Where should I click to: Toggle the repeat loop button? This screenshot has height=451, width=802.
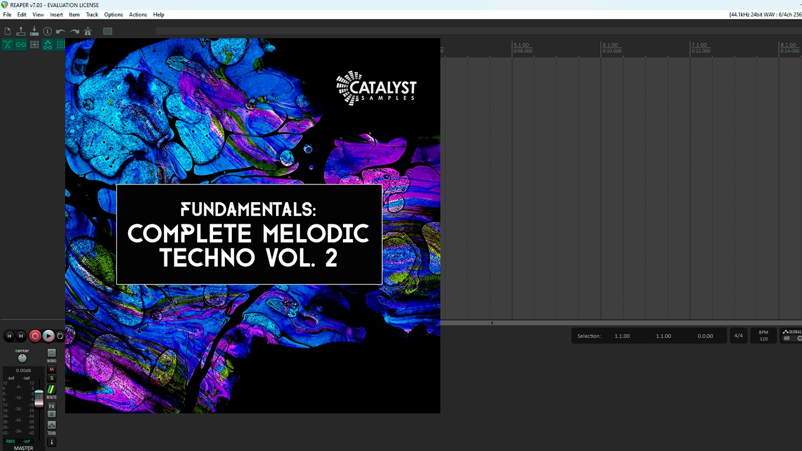(60, 336)
